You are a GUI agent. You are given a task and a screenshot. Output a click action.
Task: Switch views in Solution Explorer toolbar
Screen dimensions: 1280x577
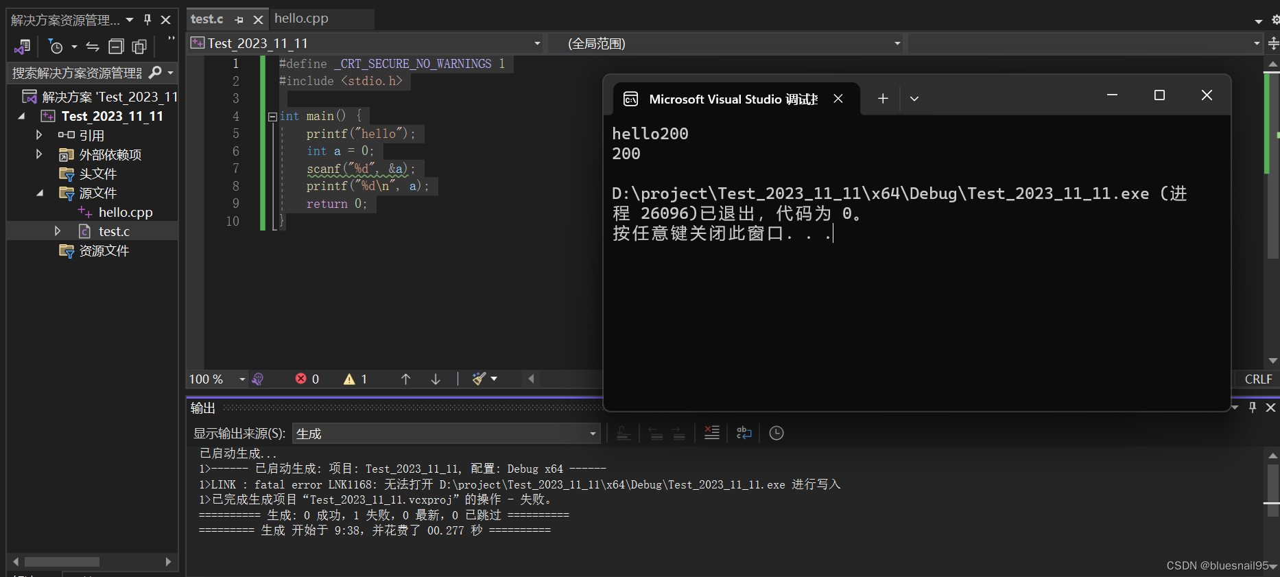(22, 47)
